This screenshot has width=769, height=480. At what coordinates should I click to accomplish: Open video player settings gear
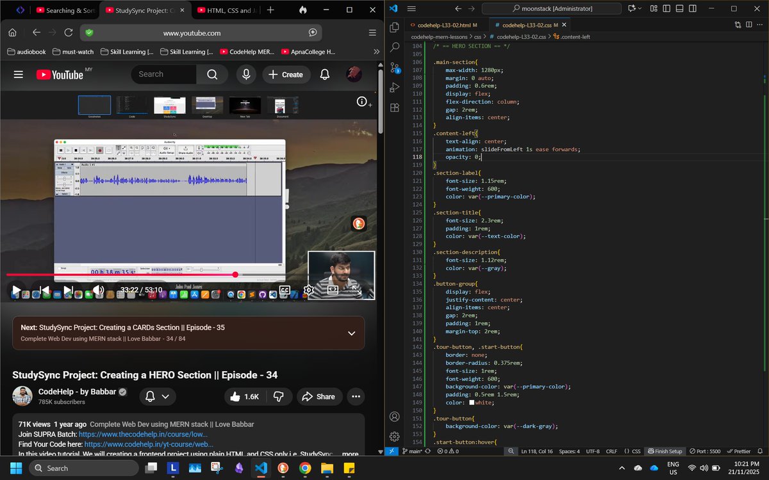coord(309,290)
